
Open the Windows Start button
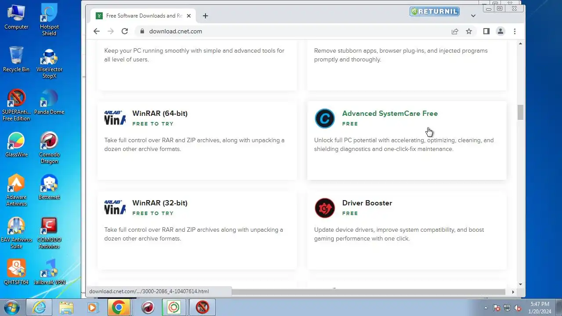pos(12,307)
